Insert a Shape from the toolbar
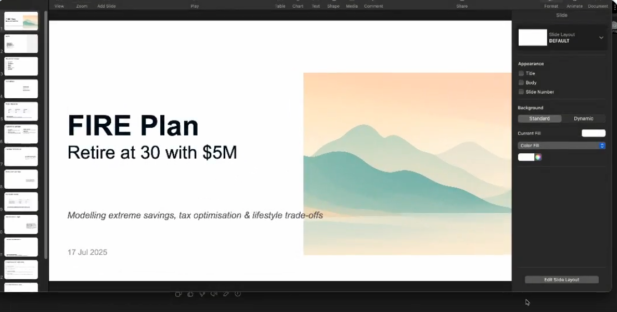The height and width of the screenshot is (312, 617). tap(333, 6)
